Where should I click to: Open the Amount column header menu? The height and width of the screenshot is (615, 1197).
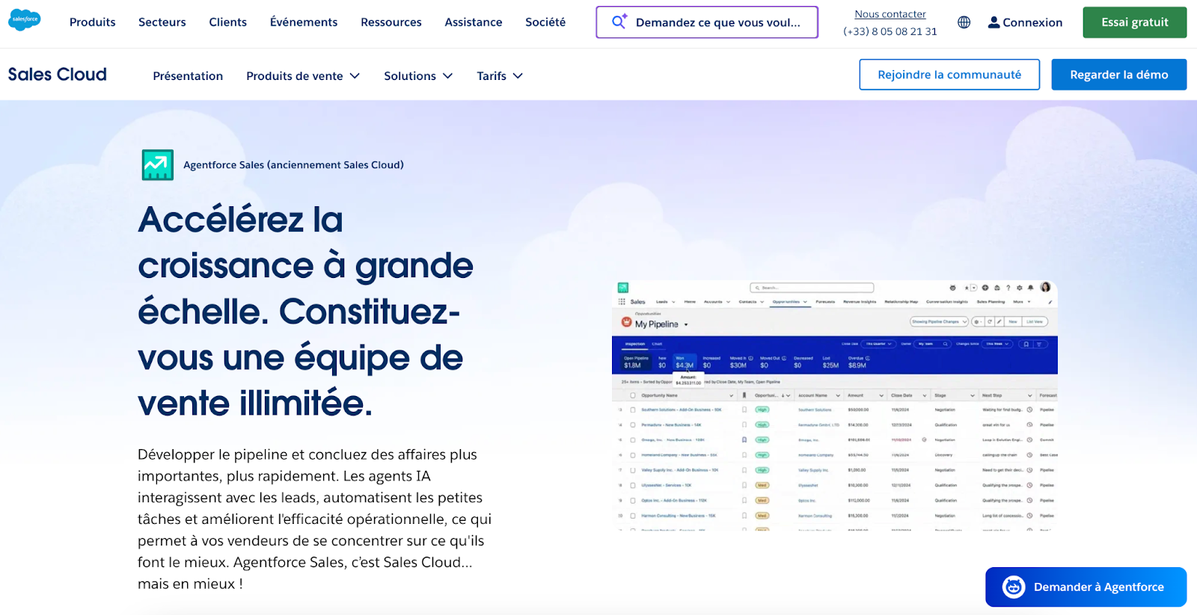click(x=881, y=395)
